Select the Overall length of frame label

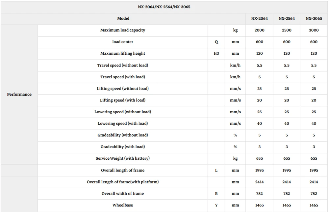(x=123, y=170)
